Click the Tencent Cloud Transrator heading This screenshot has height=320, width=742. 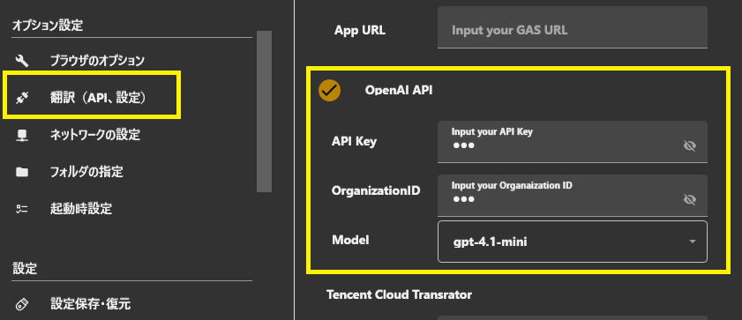(x=399, y=294)
